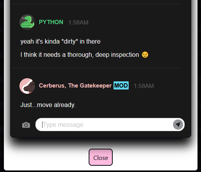Click the blue MOD badge
This screenshot has width=201, height=172.
121,86
